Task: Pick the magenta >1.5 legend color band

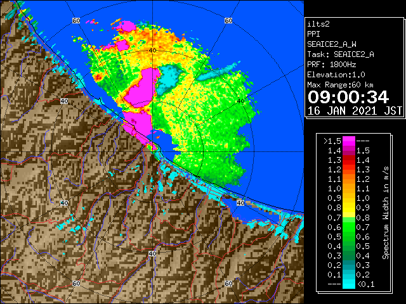Action: 349,141
